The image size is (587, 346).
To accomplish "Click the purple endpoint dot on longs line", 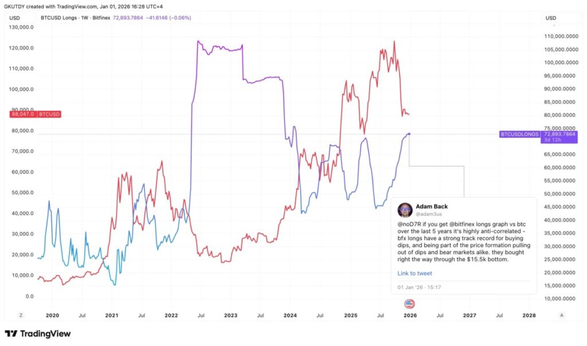I will pos(409,134).
